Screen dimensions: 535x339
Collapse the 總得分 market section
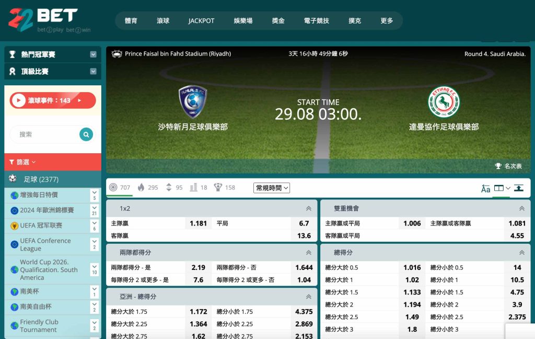(522, 253)
